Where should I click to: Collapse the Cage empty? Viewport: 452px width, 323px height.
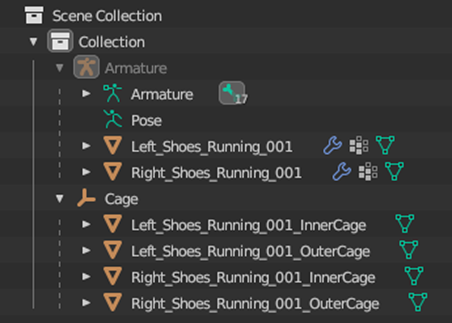click(x=60, y=199)
